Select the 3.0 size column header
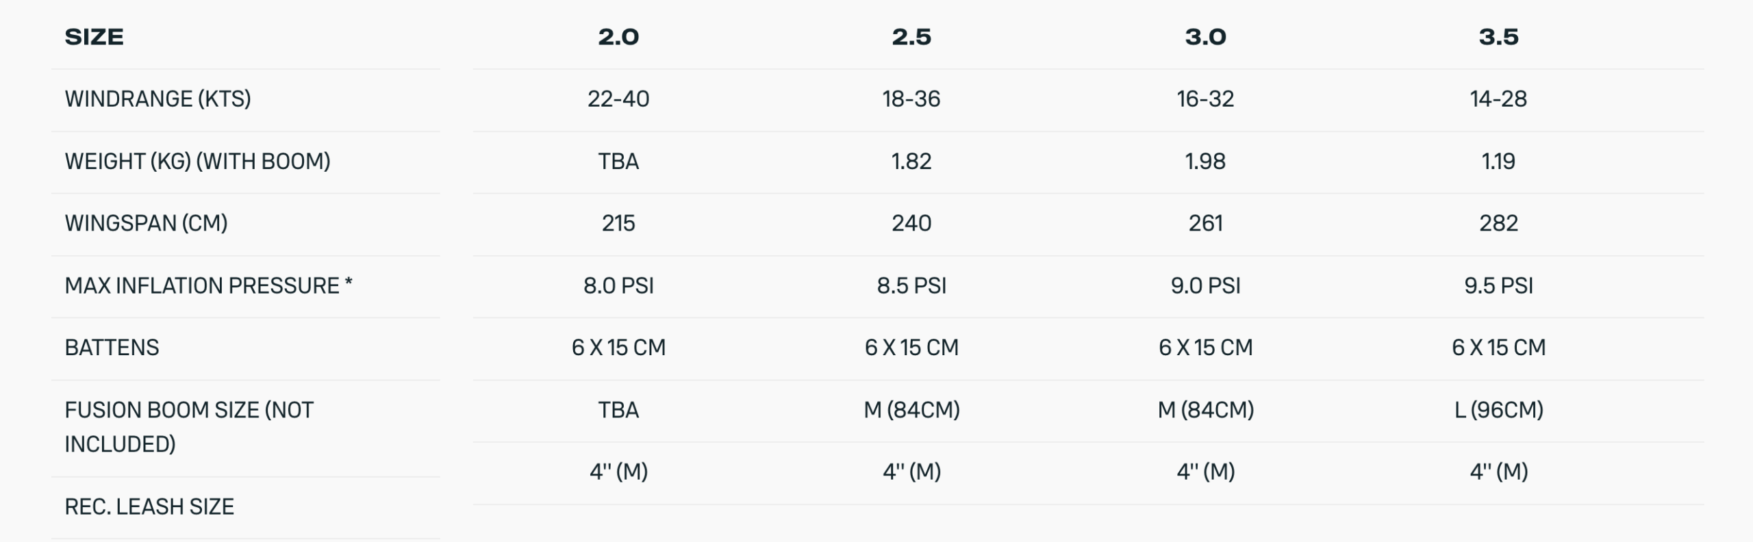 click(1205, 37)
